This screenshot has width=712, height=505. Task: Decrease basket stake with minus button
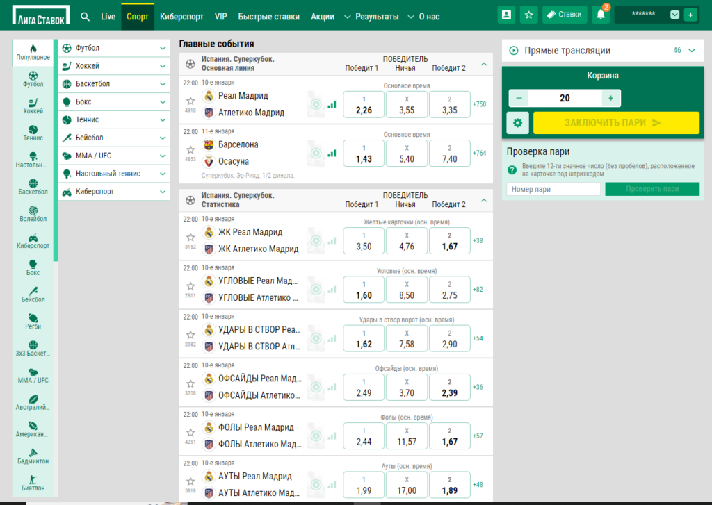pos(519,98)
